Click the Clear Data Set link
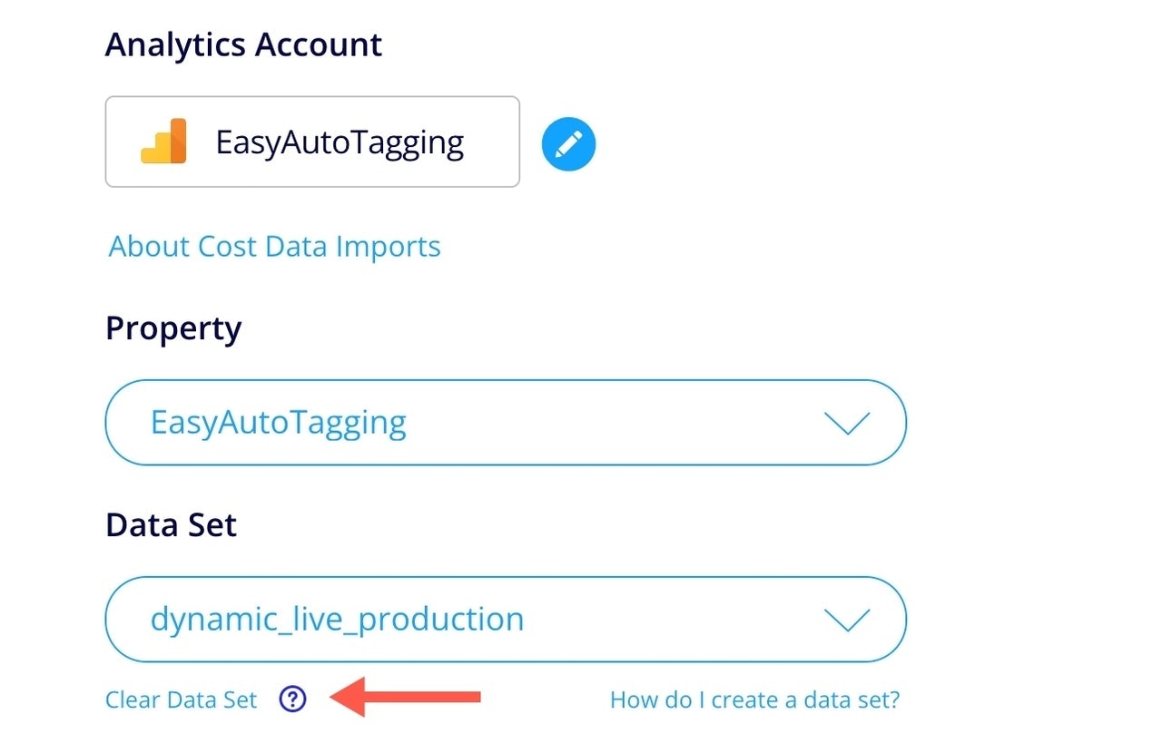Viewport: 1162px width, 753px height. click(180, 699)
